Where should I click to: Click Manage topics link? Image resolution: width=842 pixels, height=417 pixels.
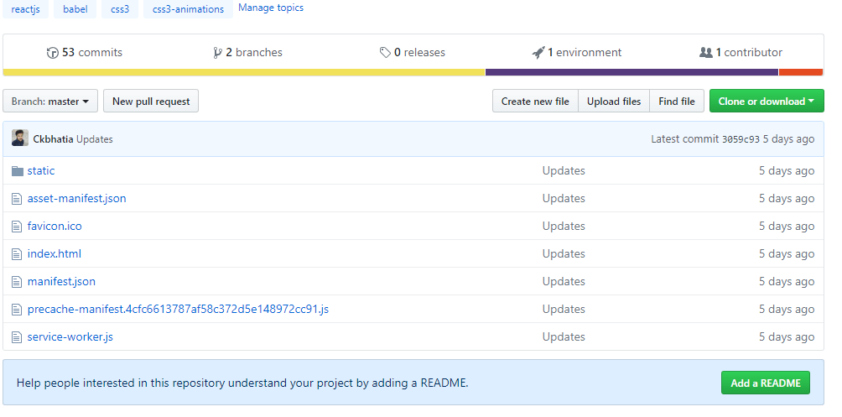(x=271, y=8)
